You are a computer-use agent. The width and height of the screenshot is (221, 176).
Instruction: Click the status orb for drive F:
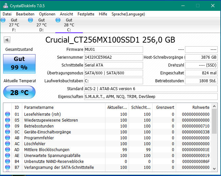[3, 20]
